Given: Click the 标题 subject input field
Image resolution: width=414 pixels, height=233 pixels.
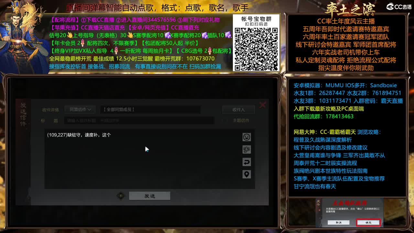Looking at the screenshot, I should (x=139, y=120).
